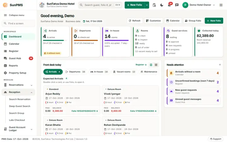Select the Departures tab
Screen dimensions: 227x142
pyautogui.click(x=76, y=72)
